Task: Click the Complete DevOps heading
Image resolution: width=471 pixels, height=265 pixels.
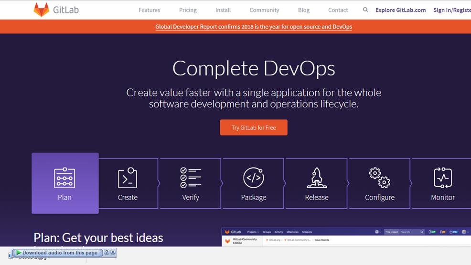Action: (254, 69)
